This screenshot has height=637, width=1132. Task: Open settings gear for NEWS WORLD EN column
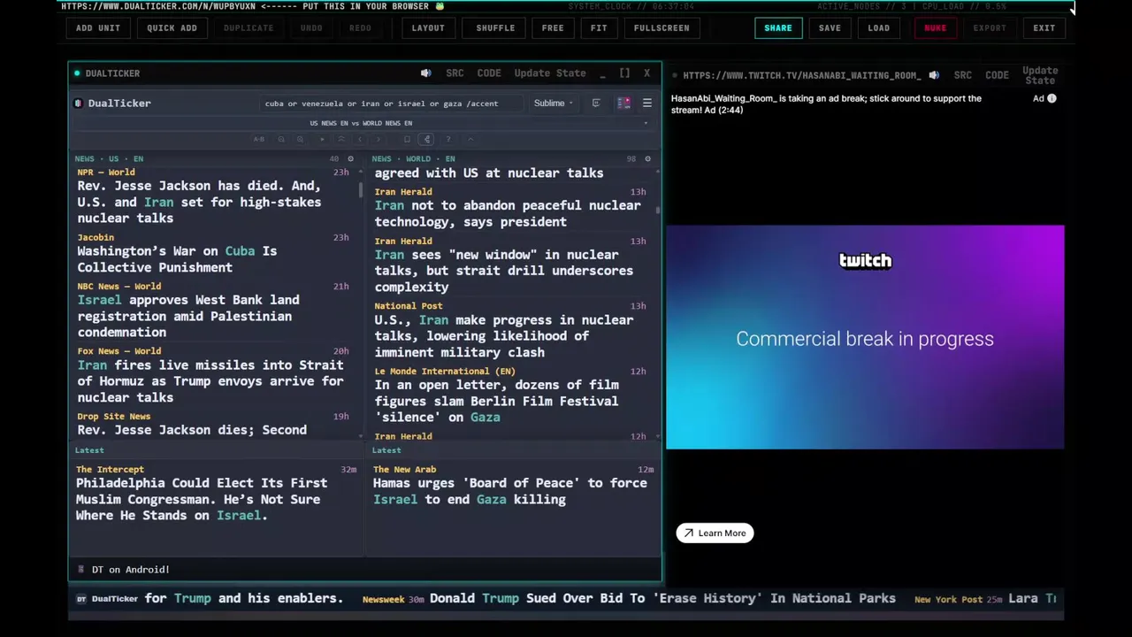647,159
